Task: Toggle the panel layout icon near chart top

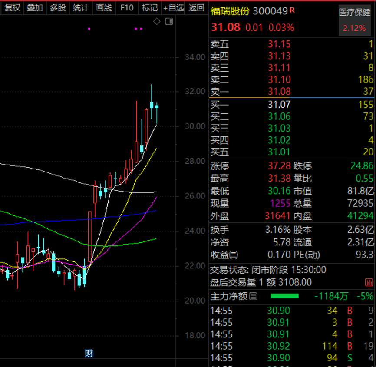Action: (169, 21)
